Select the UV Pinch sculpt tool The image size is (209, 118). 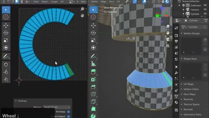(6, 79)
